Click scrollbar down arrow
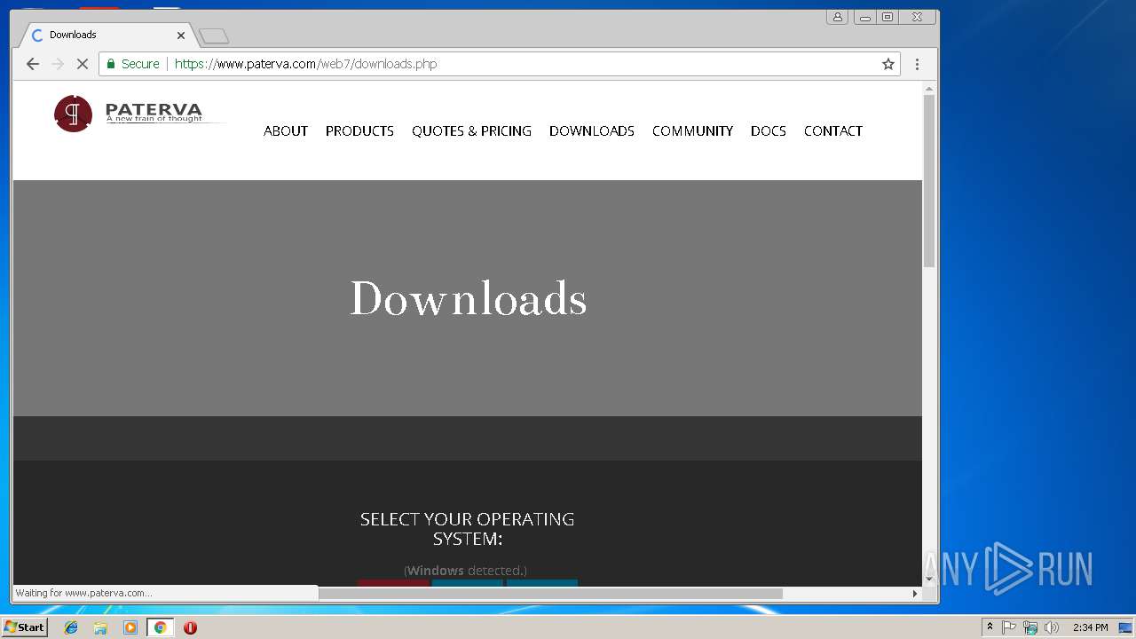 point(929,580)
